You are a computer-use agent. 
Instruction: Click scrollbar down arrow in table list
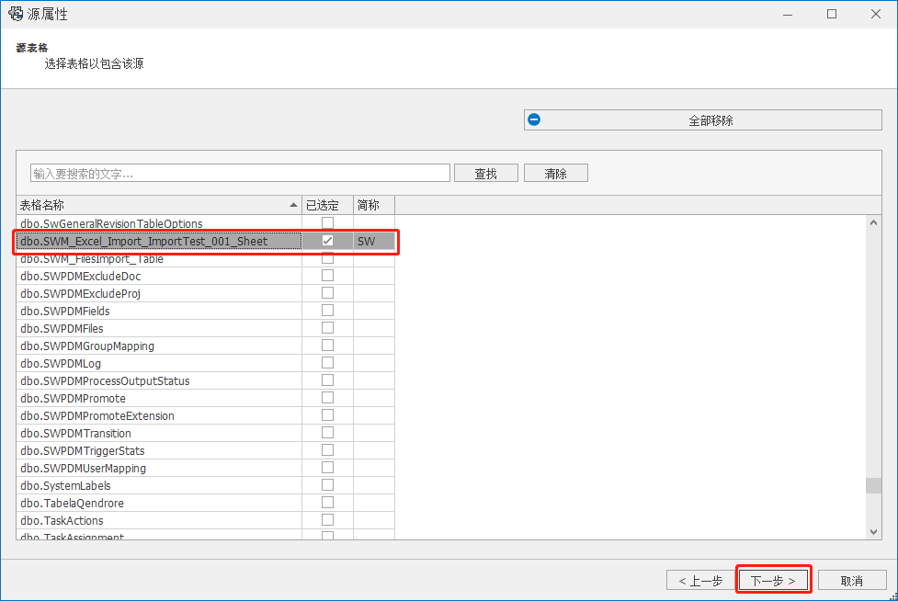coord(873,531)
